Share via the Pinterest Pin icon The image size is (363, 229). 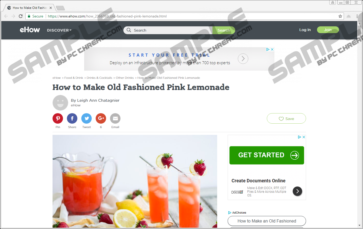tap(58, 118)
